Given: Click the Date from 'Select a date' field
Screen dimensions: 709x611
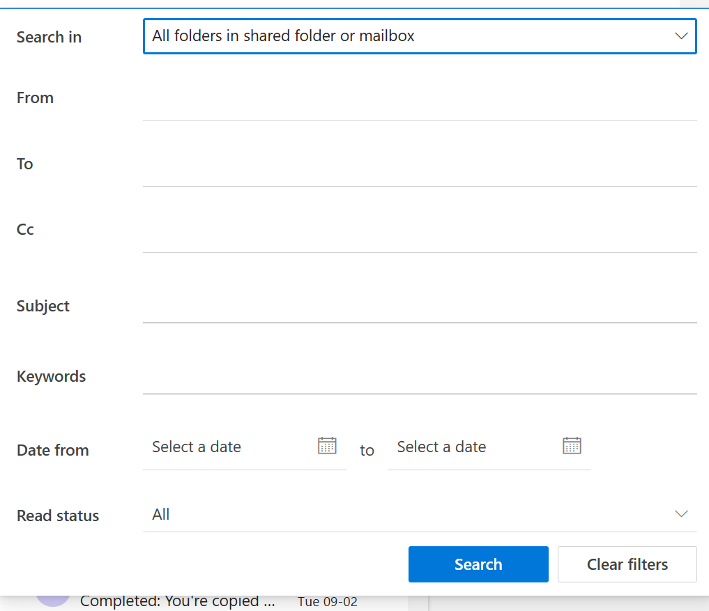Looking at the screenshot, I should (x=245, y=447).
